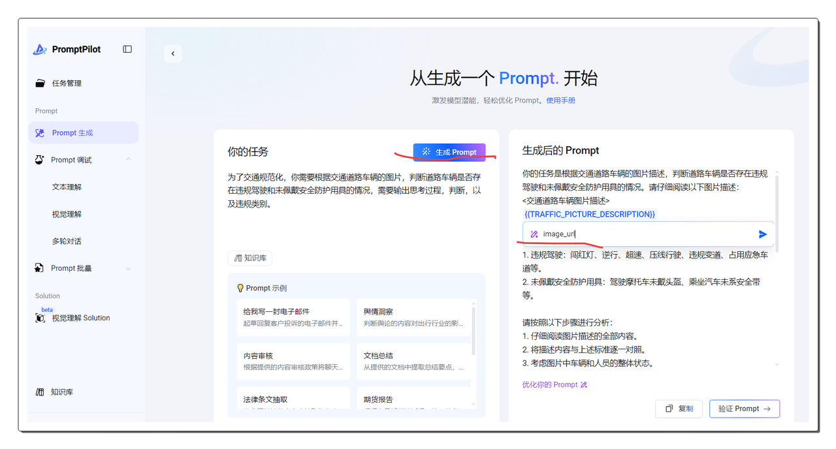The width and height of the screenshot is (836, 449).
Task: Click the Prompt 调试 flask icon
Action: click(40, 160)
